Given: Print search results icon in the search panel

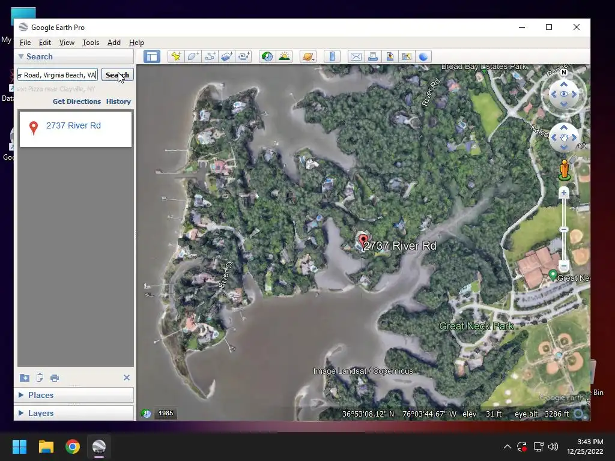Looking at the screenshot, I should [55, 378].
